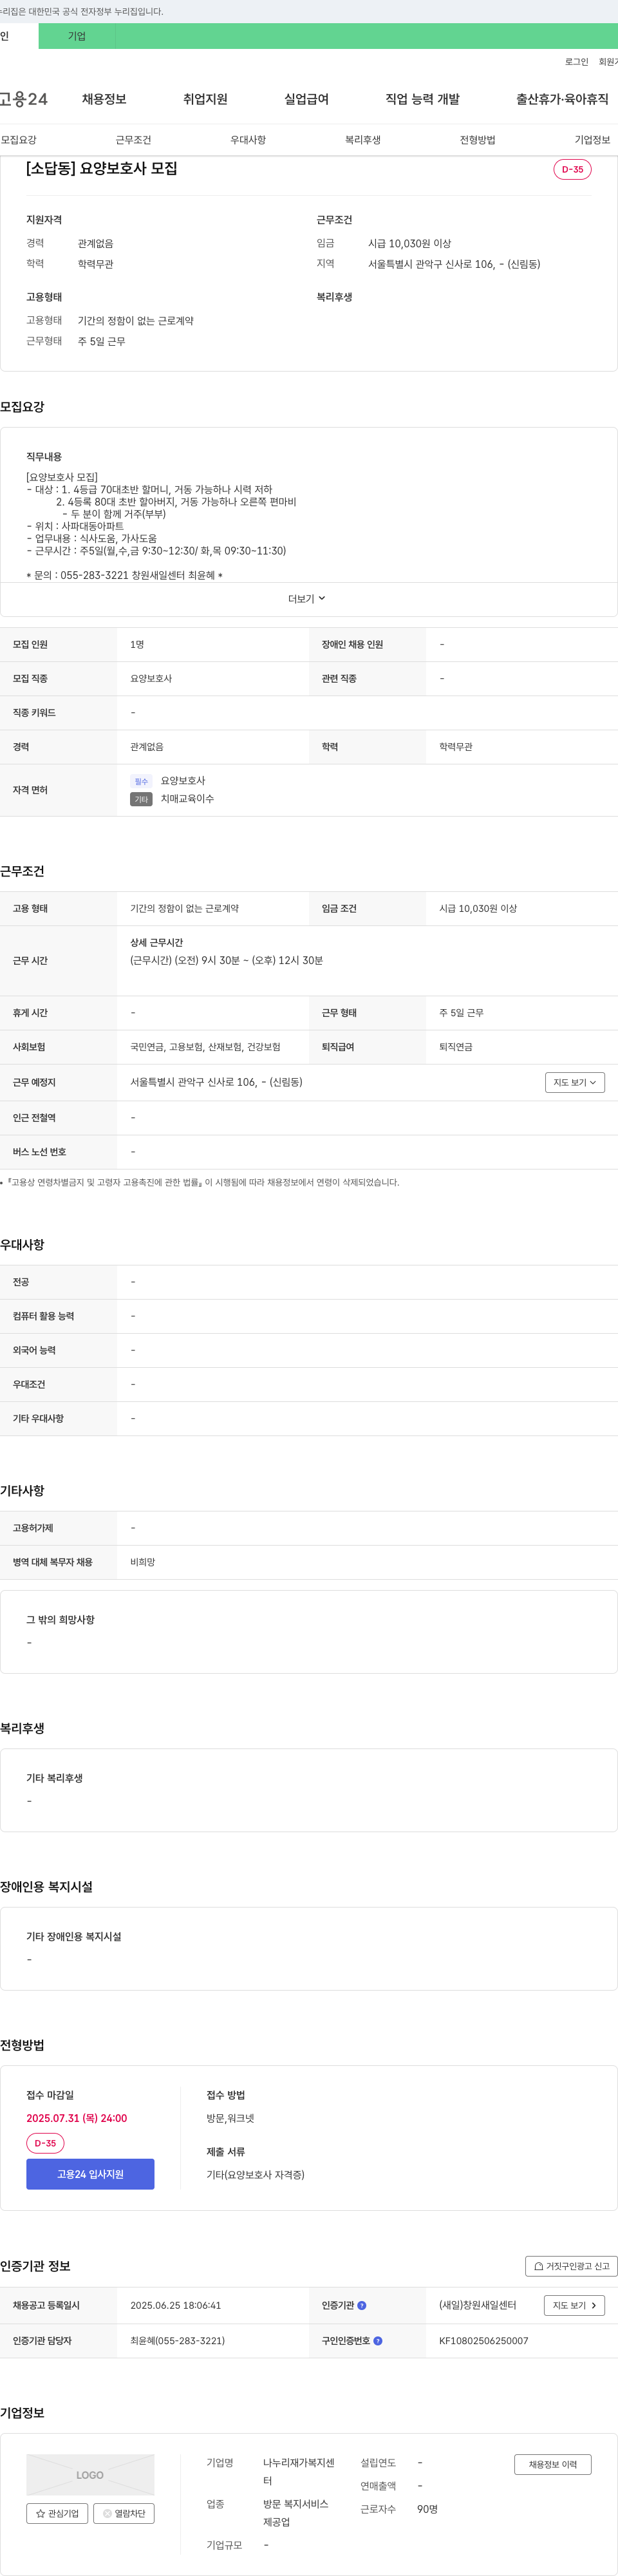Click the 방문,워크넷 접수 방법 text
This screenshot has width=618, height=2576.
pos(231,2118)
